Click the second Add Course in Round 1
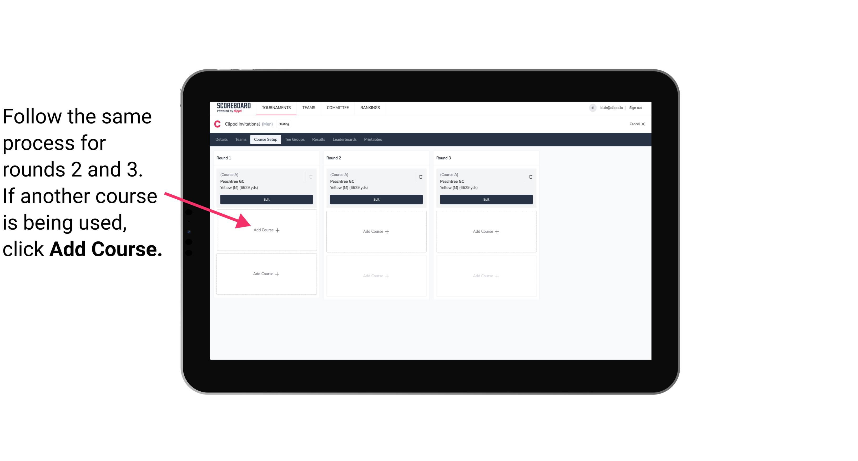The image size is (858, 461). point(266,274)
